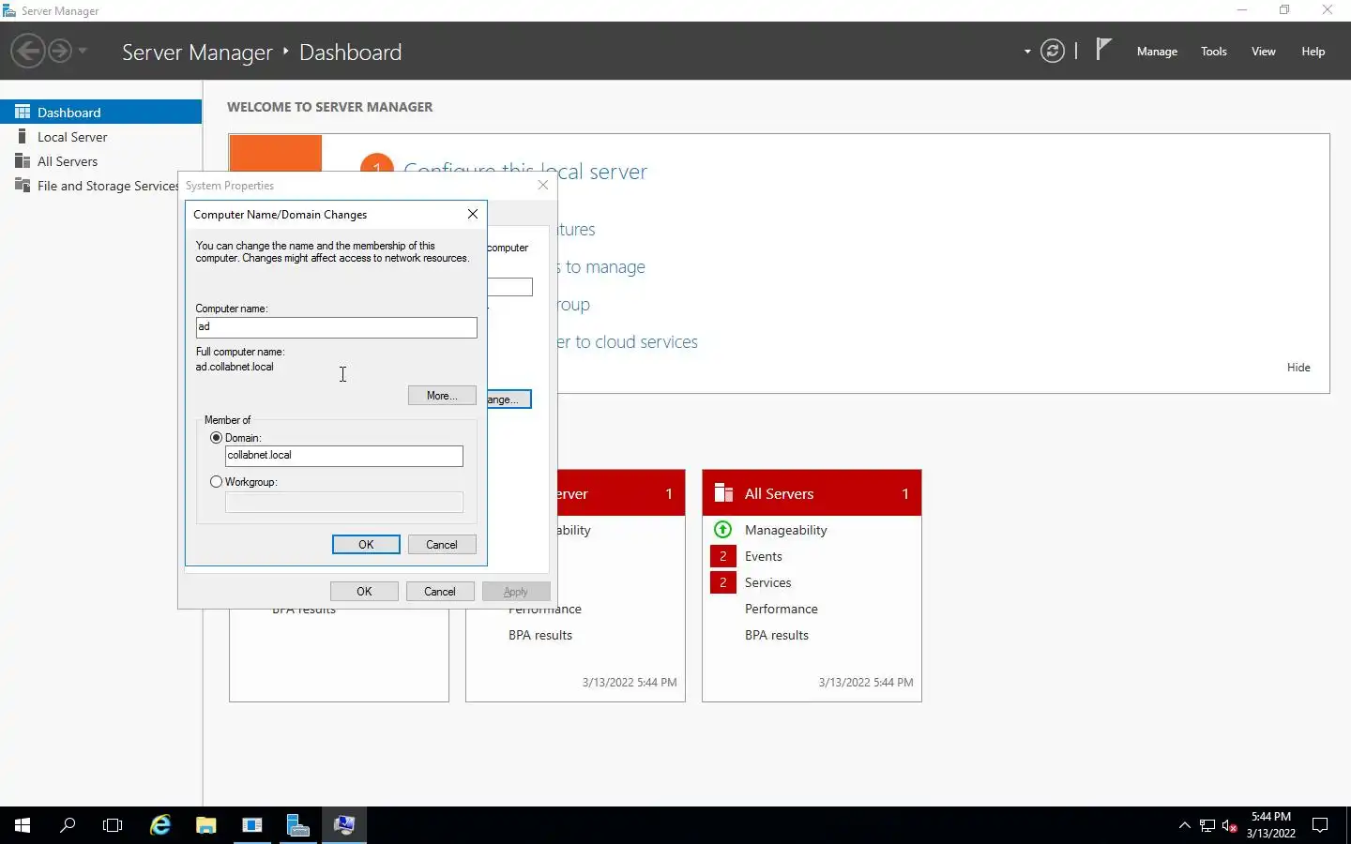Open Events in the All Servers tile
Image resolution: width=1351 pixels, height=844 pixels.
click(764, 556)
